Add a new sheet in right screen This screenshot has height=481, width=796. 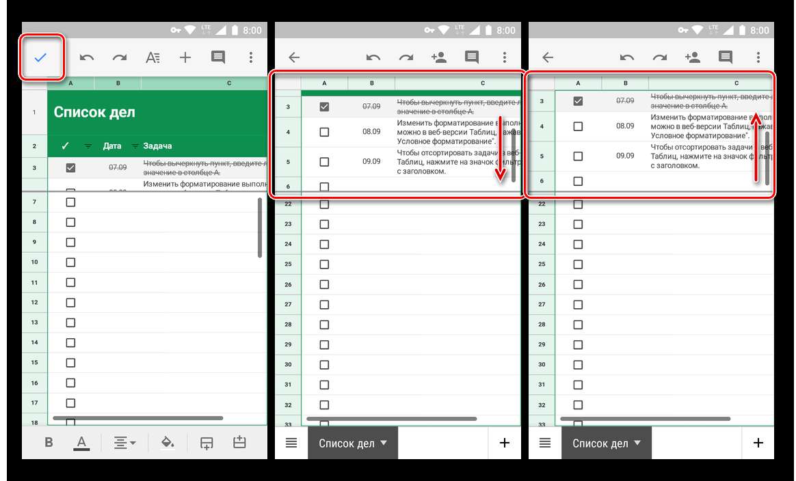758,443
